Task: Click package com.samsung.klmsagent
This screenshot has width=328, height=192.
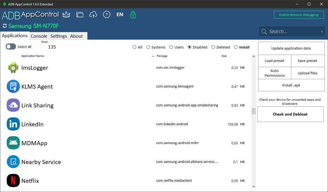Action: tap(175, 86)
